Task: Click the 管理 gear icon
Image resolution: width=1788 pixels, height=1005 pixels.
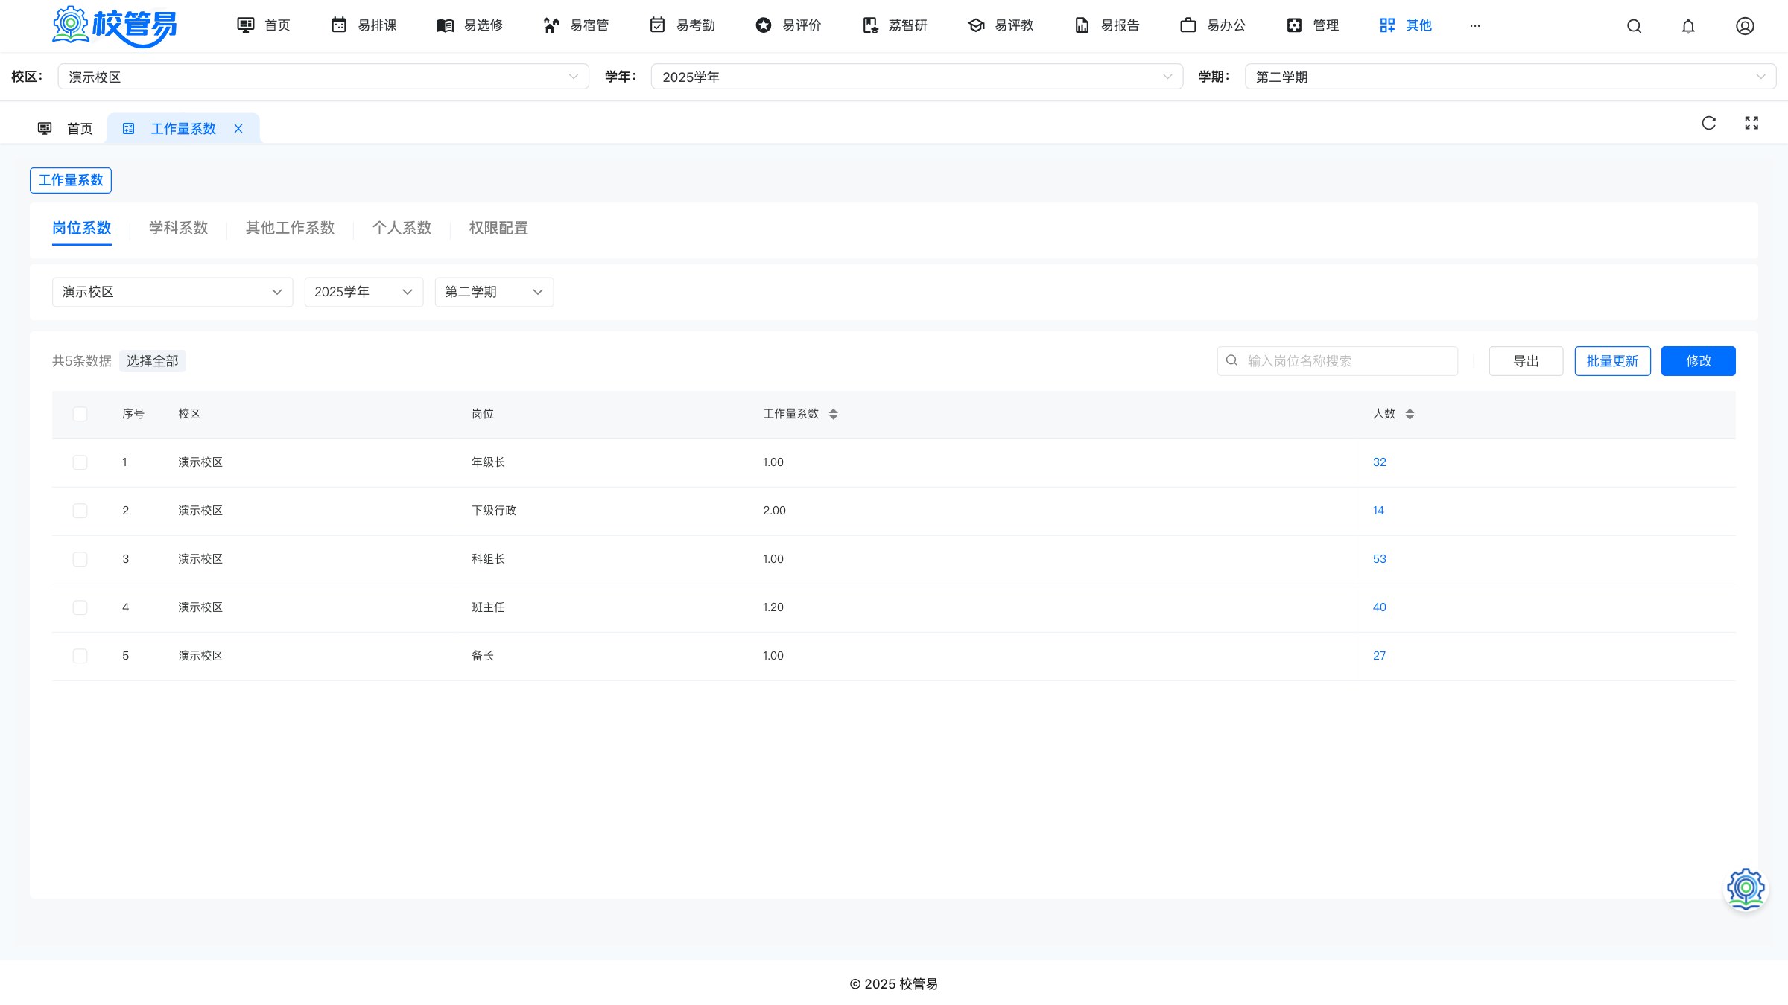Action: pos(1295,25)
